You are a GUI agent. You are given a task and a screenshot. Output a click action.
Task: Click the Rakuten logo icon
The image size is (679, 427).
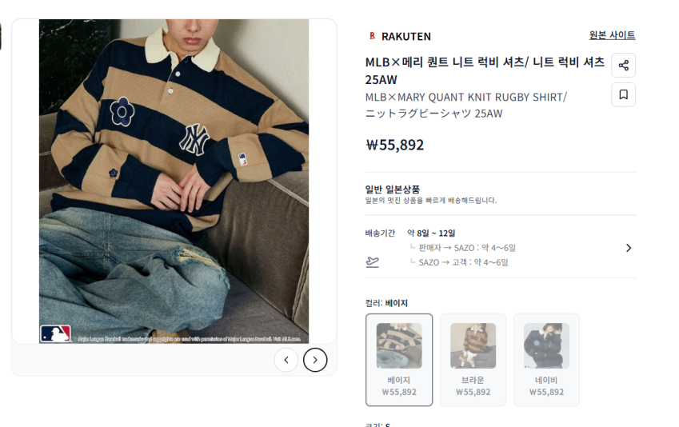coord(372,36)
